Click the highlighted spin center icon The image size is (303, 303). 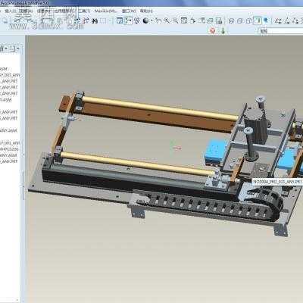(x=129, y=20)
